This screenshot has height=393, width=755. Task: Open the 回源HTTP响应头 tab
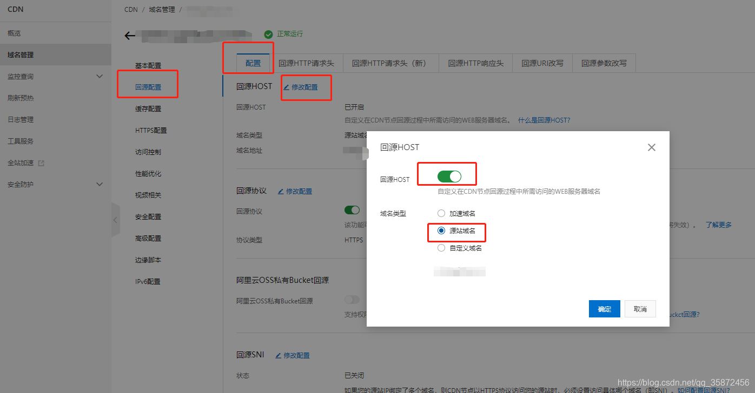coord(476,63)
